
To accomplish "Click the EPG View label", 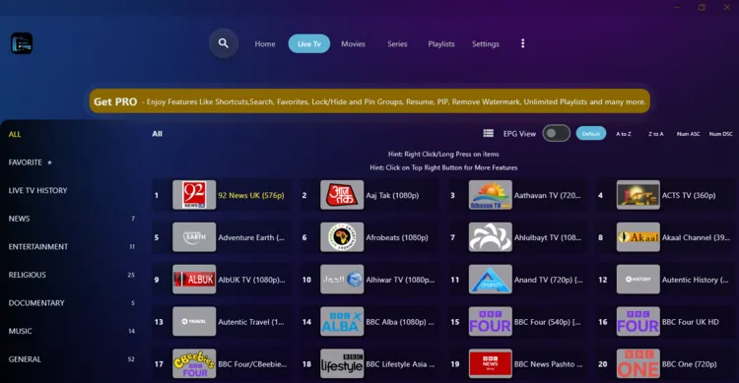I will [x=519, y=134].
